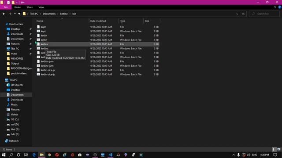Open notification center icon
The width and height of the screenshot is (282, 158).
point(275,155)
